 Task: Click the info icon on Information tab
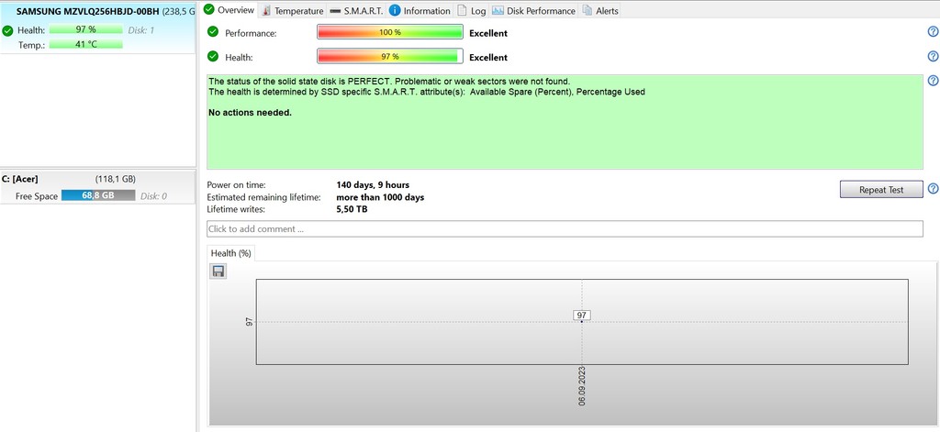pyautogui.click(x=395, y=10)
